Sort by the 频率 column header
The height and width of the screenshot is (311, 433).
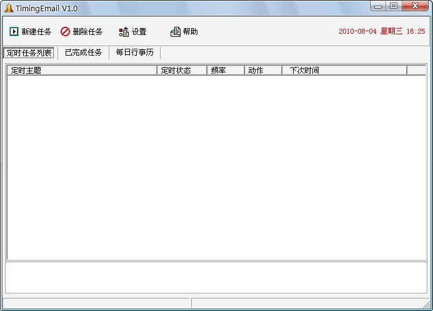226,71
